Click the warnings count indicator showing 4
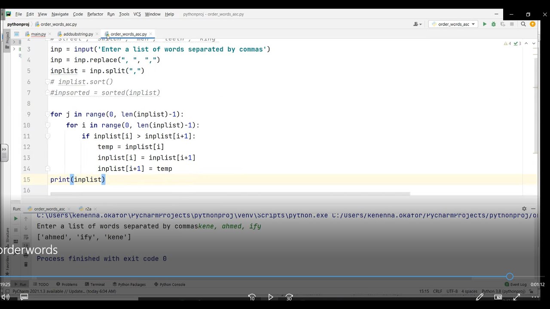550x309 pixels. [507, 43]
